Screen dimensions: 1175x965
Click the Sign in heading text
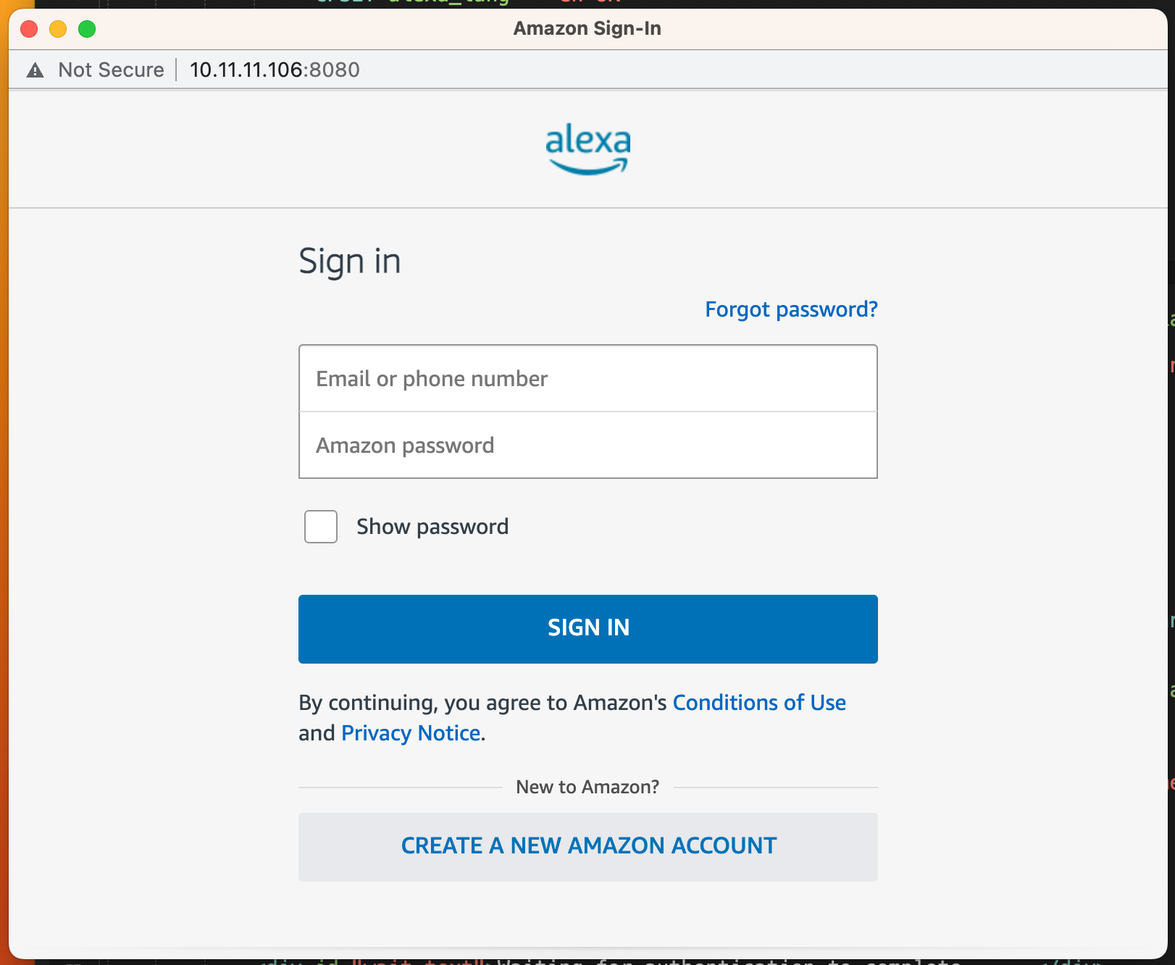click(x=349, y=262)
